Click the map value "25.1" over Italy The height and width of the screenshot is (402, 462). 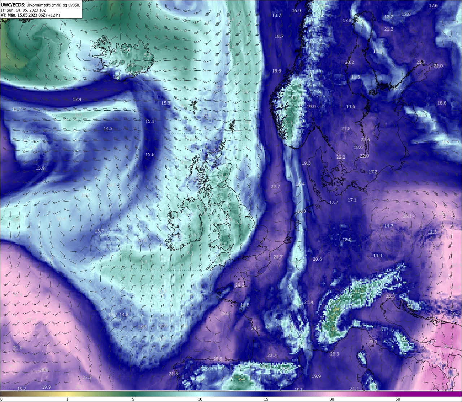pyautogui.click(x=373, y=341)
